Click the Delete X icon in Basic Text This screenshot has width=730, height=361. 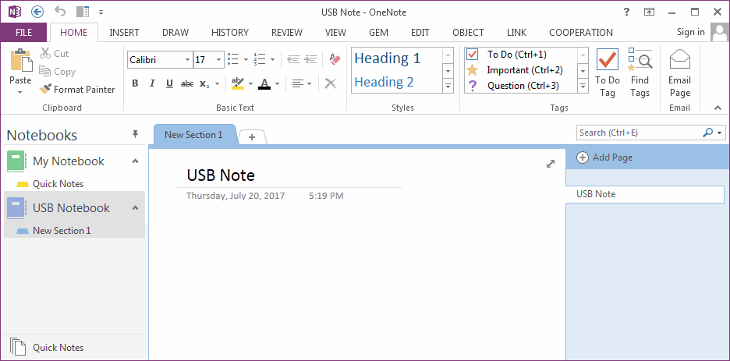coord(331,83)
